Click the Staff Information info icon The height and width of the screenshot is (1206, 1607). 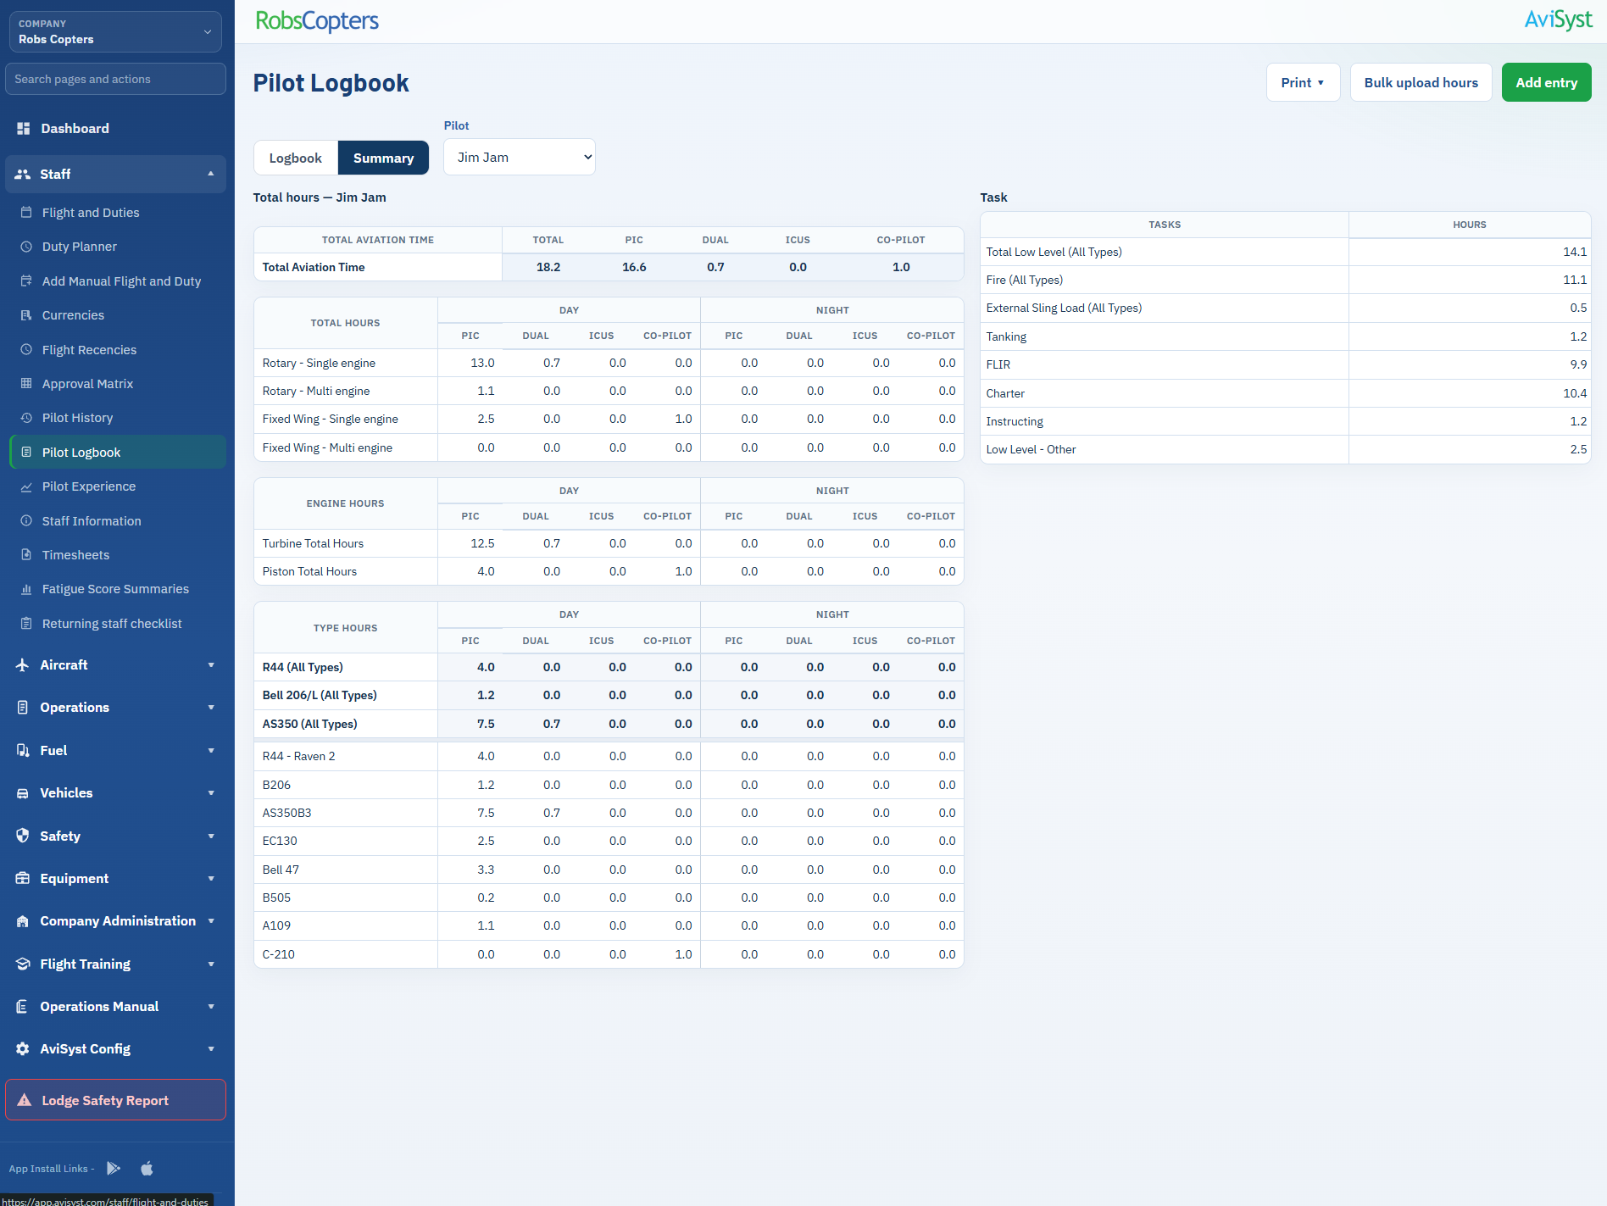(x=26, y=520)
